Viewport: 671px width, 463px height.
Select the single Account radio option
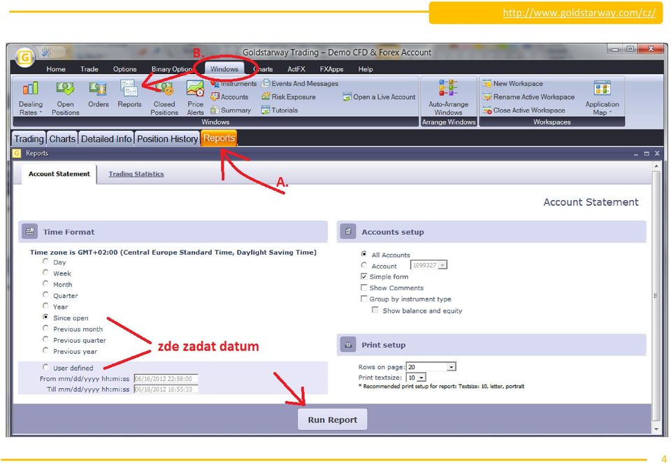(x=363, y=265)
